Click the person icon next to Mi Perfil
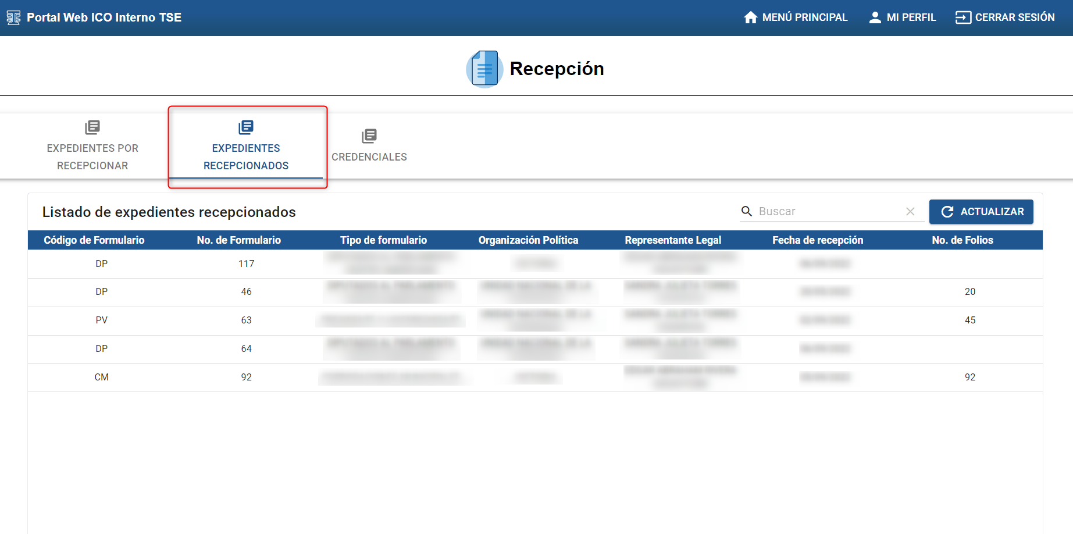The image size is (1073, 534). [x=875, y=17]
